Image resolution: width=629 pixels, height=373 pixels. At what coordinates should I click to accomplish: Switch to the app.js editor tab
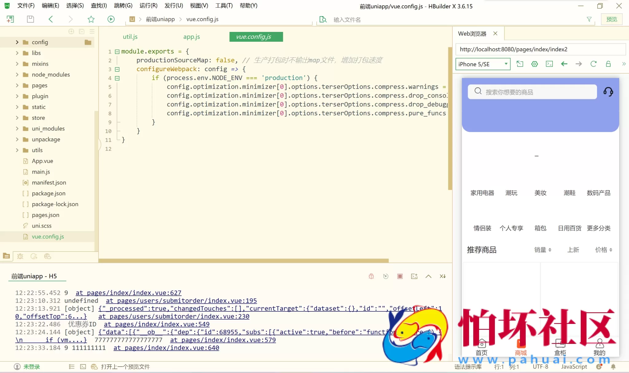pyautogui.click(x=191, y=37)
